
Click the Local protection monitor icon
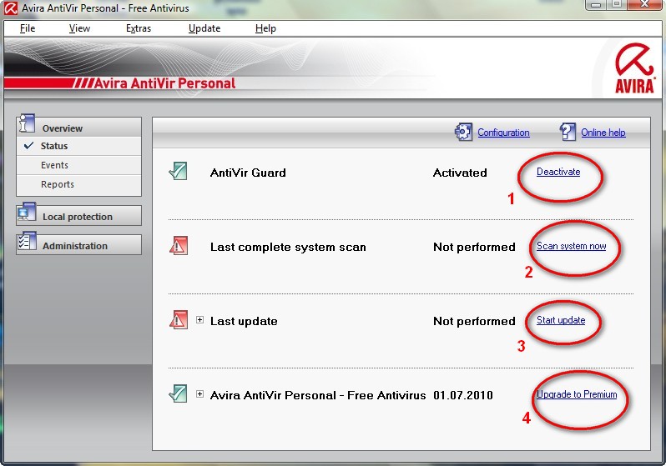click(x=27, y=212)
